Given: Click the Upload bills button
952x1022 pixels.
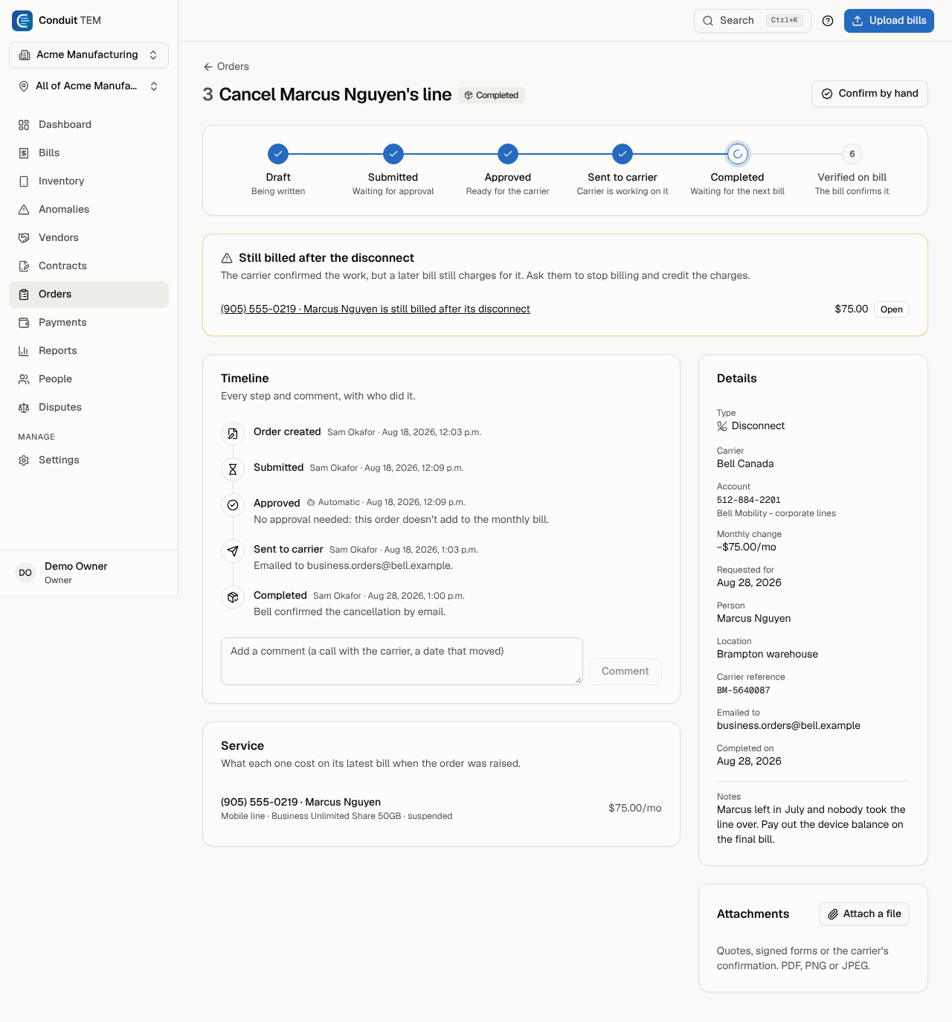Looking at the screenshot, I should click(x=889, y=21).
